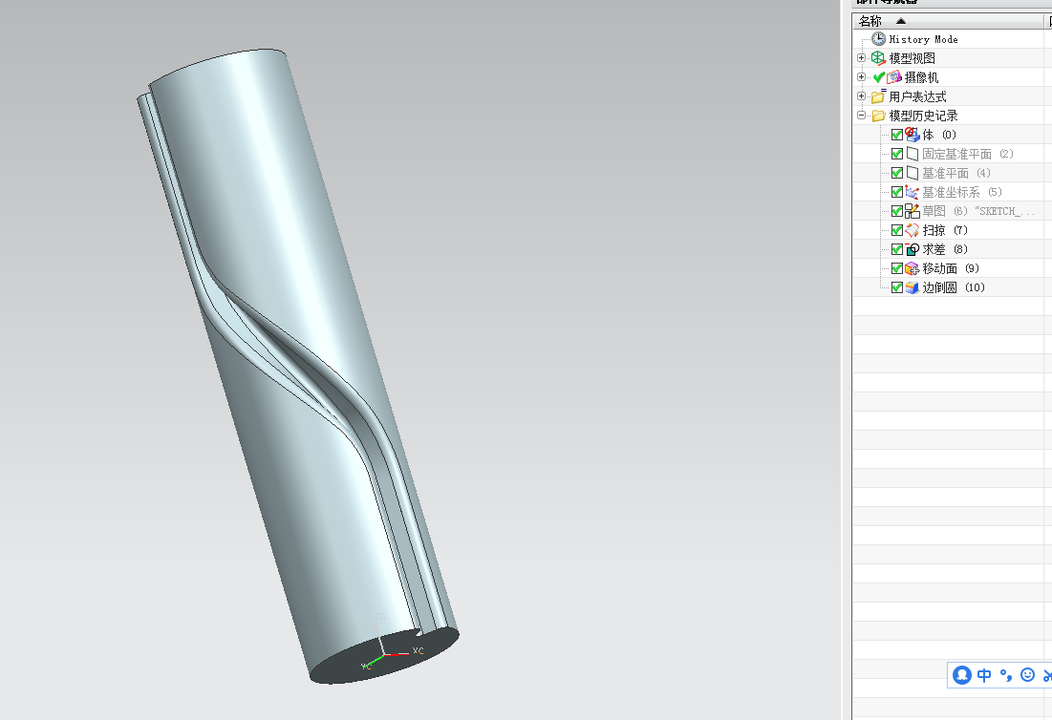Screen dimensions: 1052x720
Task: Click the History Mode clock icon
Action: coord(878,39)
